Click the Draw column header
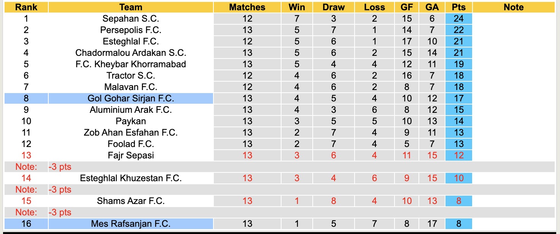Viewport: 560px width, 234px height. pyautogui.click(x=334, y=7)
